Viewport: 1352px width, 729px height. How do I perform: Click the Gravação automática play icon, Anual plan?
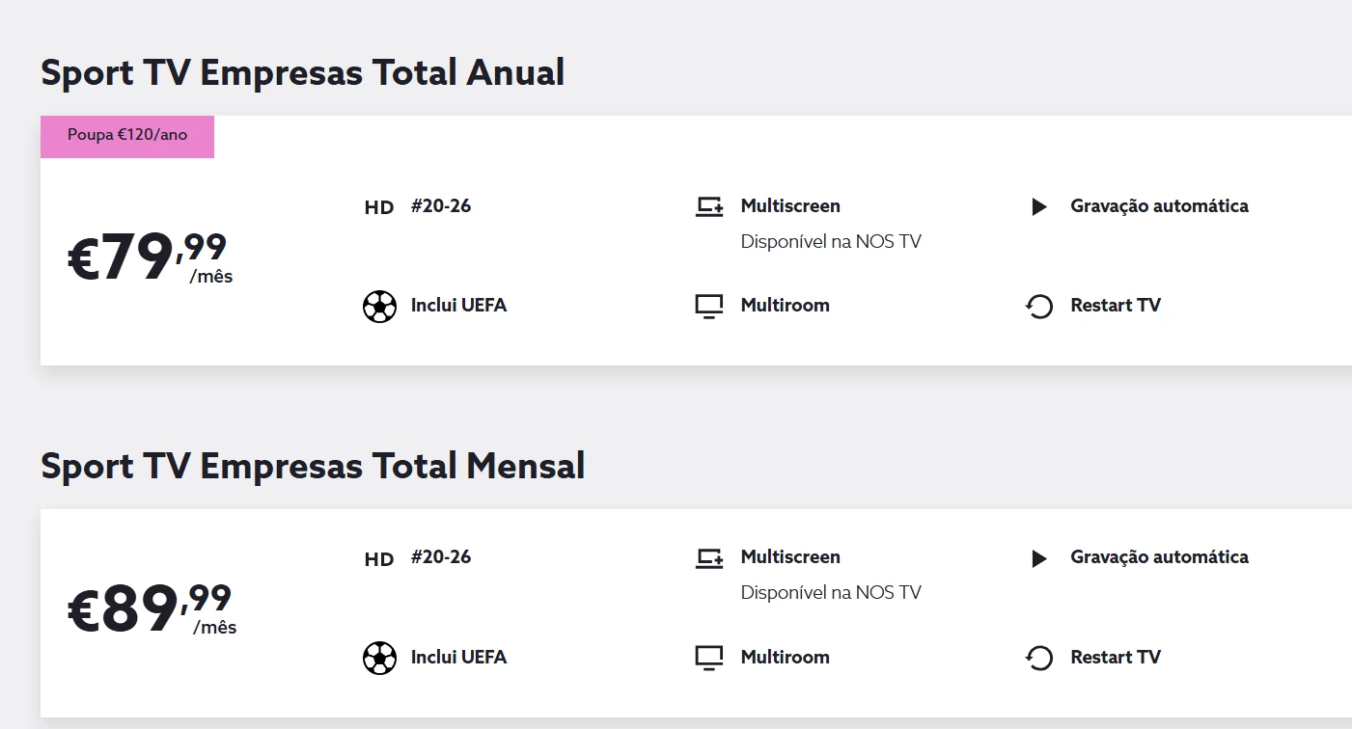tap(1039, 206)
